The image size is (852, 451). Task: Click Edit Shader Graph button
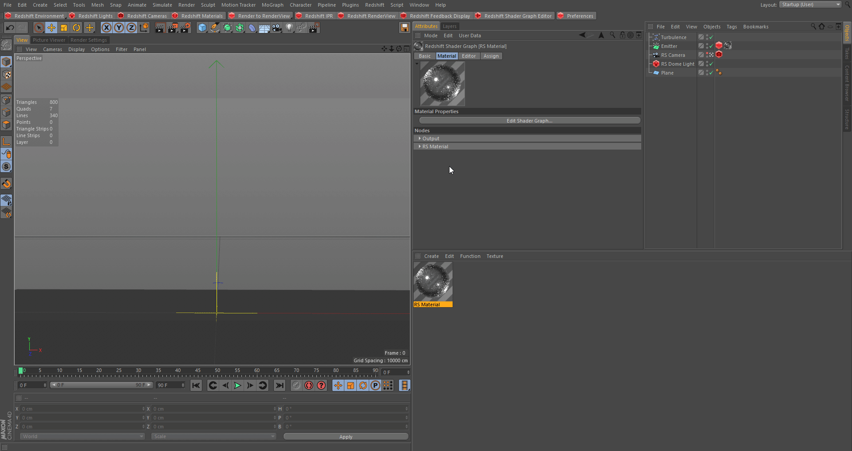pyautogui.click(x=529, y=121)
